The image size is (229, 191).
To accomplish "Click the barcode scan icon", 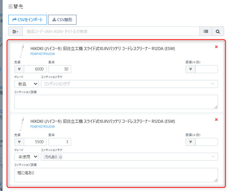I will coord(206,31).
